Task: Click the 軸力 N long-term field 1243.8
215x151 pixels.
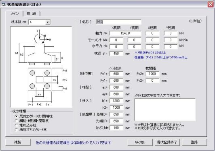Action: [x=125, y=33]
